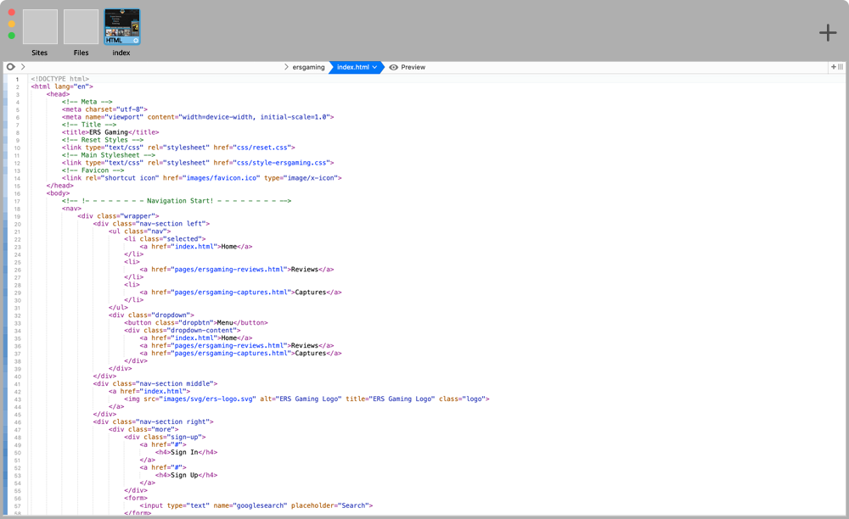Select the Preview tab

(x=408, y=67)
